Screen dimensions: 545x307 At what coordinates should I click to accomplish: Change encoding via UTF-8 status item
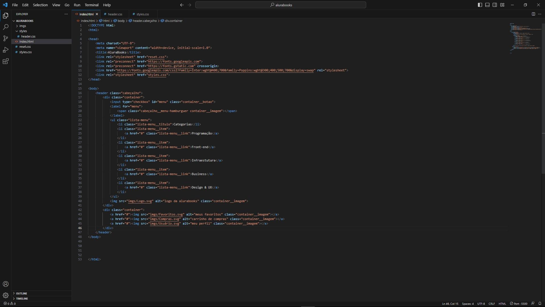tap(481, 303)
